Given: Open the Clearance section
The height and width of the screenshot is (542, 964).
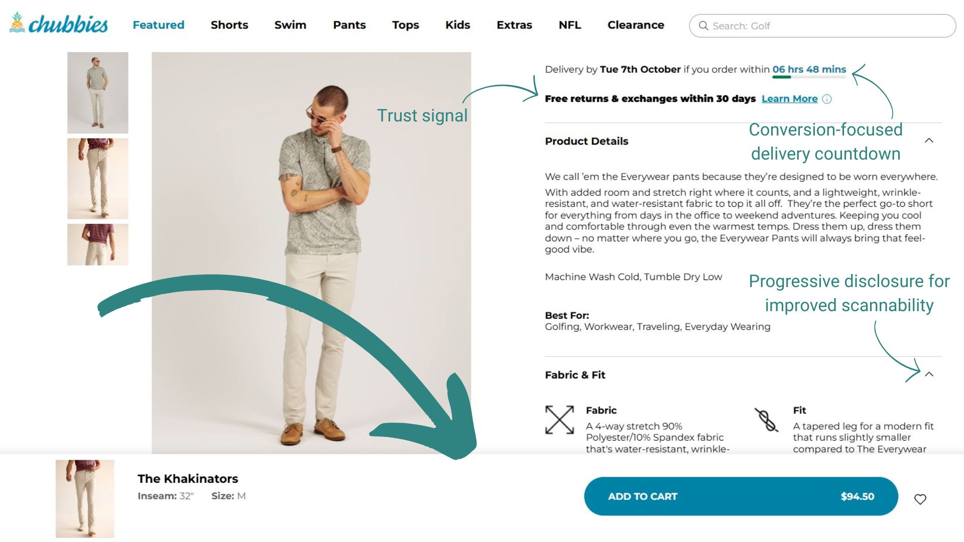Looking at the screenshot, I should [x=636, y=25].
